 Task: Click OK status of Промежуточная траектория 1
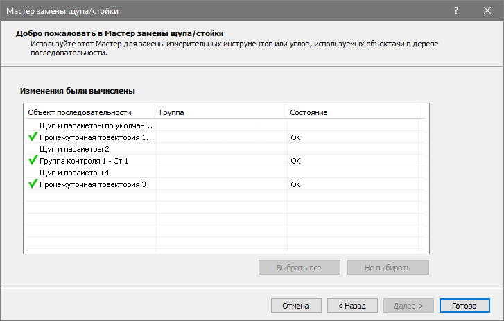(295, 137)
